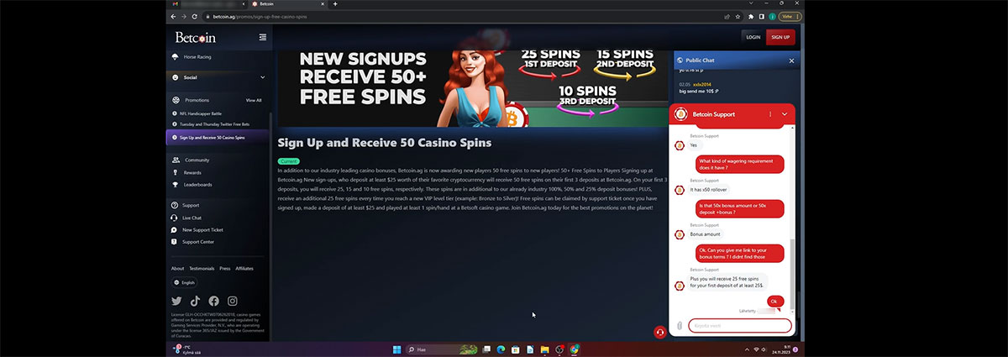
Task: Open the Promotions section
Action: click(197, 100)
